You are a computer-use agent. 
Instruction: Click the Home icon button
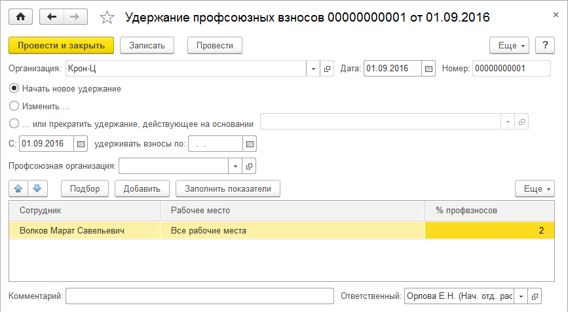pos(21,16)
